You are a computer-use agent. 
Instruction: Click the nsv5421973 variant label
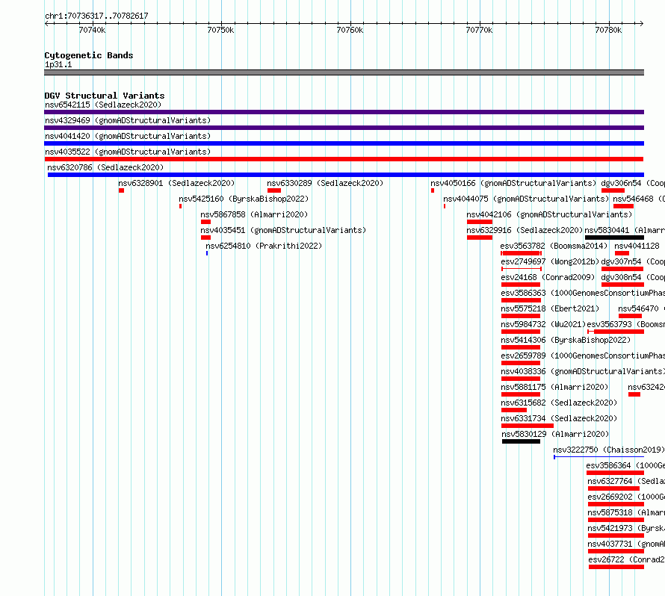626,528
